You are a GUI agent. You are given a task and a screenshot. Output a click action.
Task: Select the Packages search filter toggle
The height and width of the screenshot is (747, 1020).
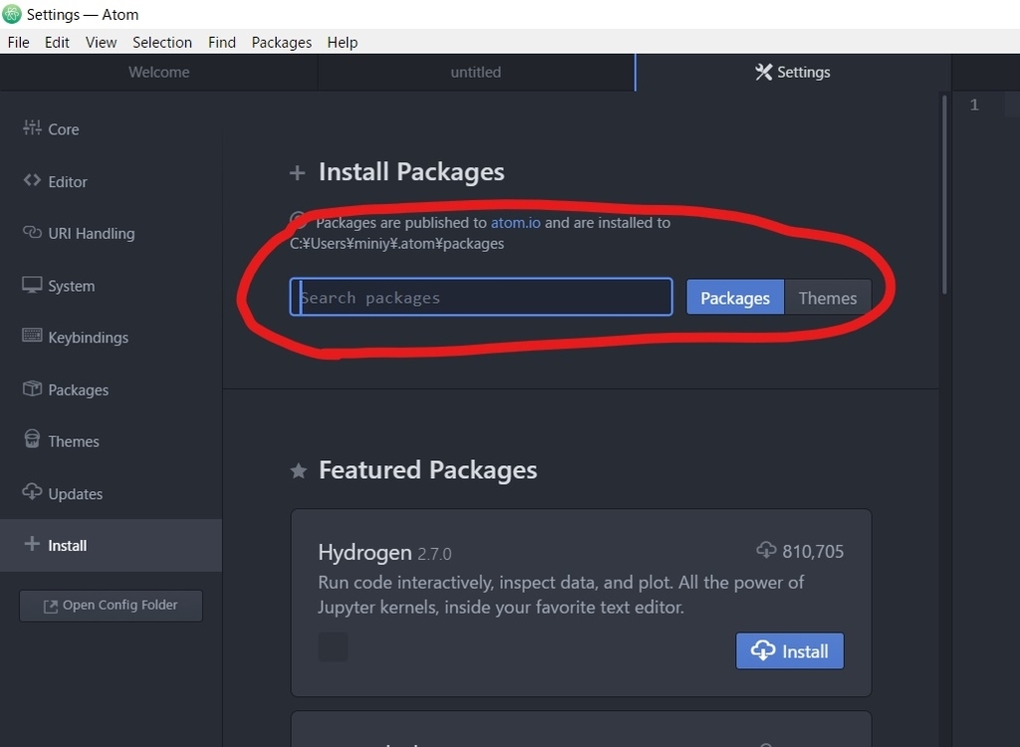735,298
